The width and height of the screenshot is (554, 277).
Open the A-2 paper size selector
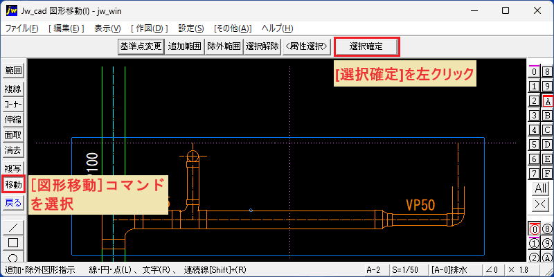tap(375, 270)
